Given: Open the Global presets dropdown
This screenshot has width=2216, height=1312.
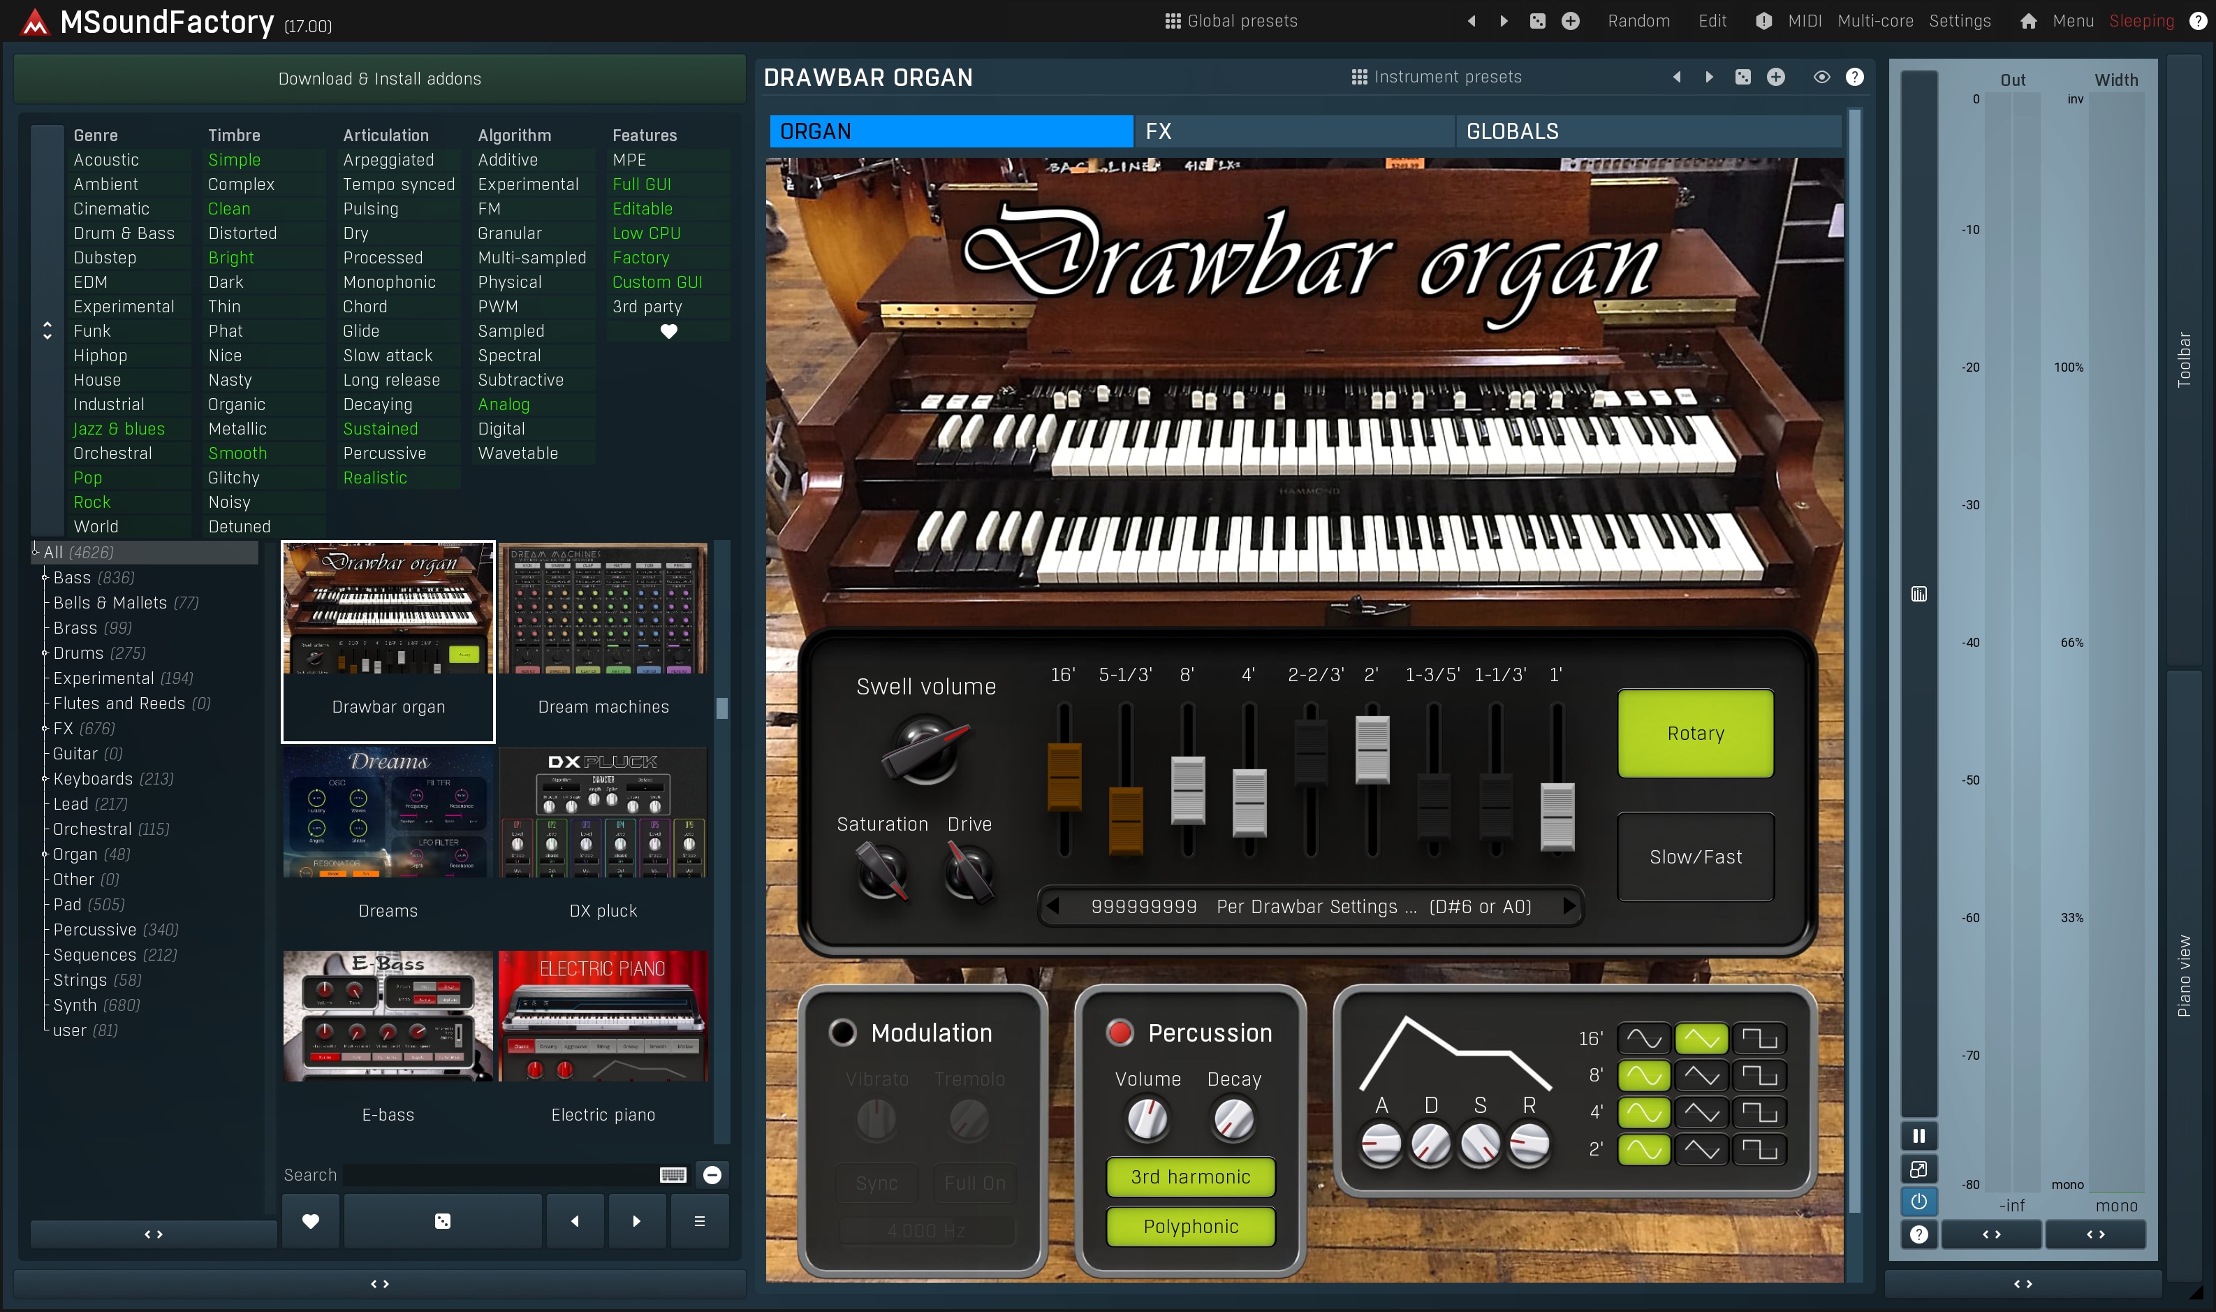Looking at the screenshot, I should (x=1231, y=21).
